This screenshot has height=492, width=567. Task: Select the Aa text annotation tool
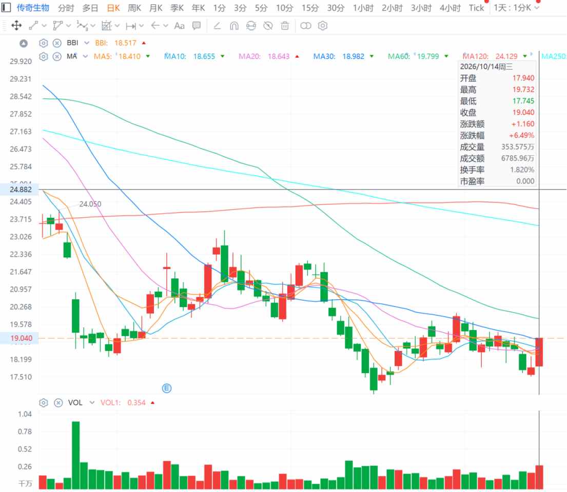[x=179, y=26]
